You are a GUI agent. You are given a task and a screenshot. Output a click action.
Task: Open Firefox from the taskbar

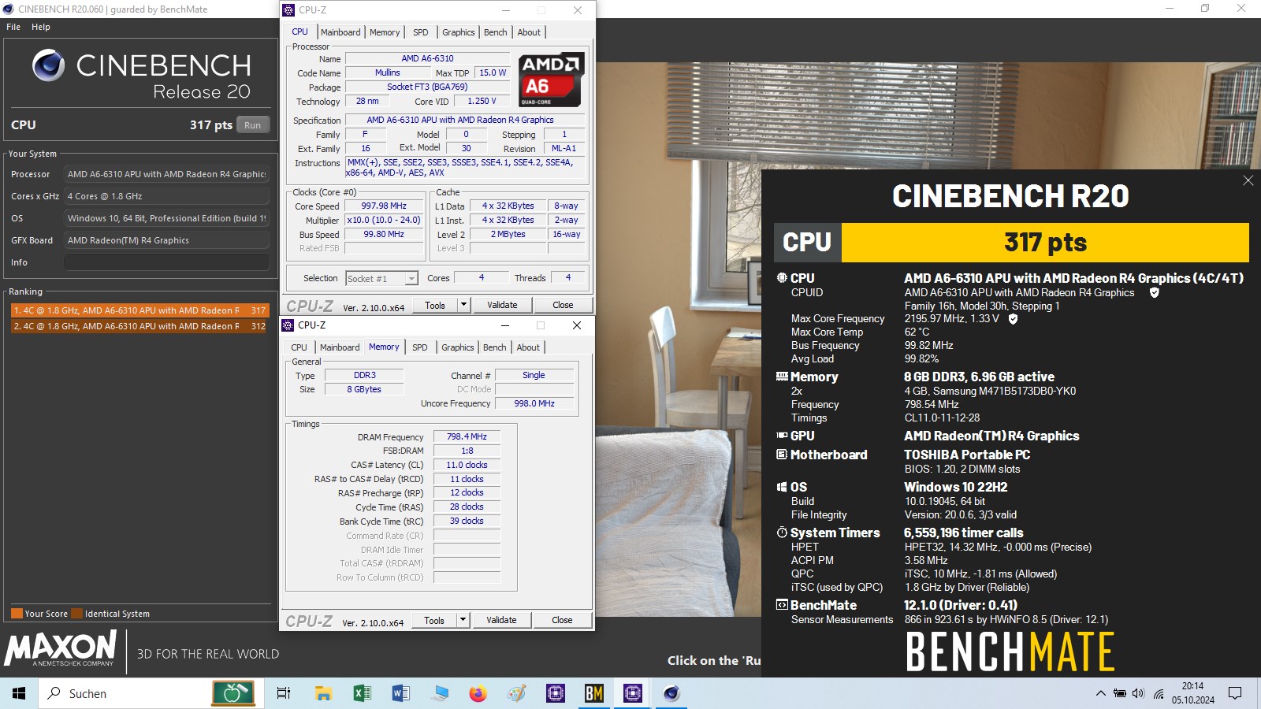(478, 693)
